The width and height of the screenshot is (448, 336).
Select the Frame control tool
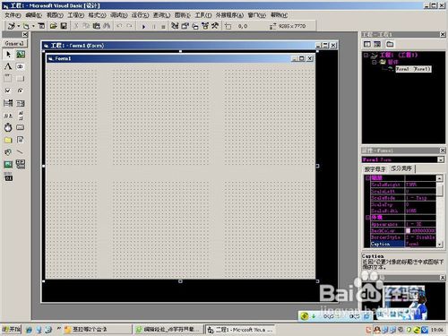point(8,79)
